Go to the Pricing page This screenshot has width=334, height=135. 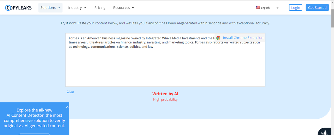pyautogui.click(x=100, y=8)
